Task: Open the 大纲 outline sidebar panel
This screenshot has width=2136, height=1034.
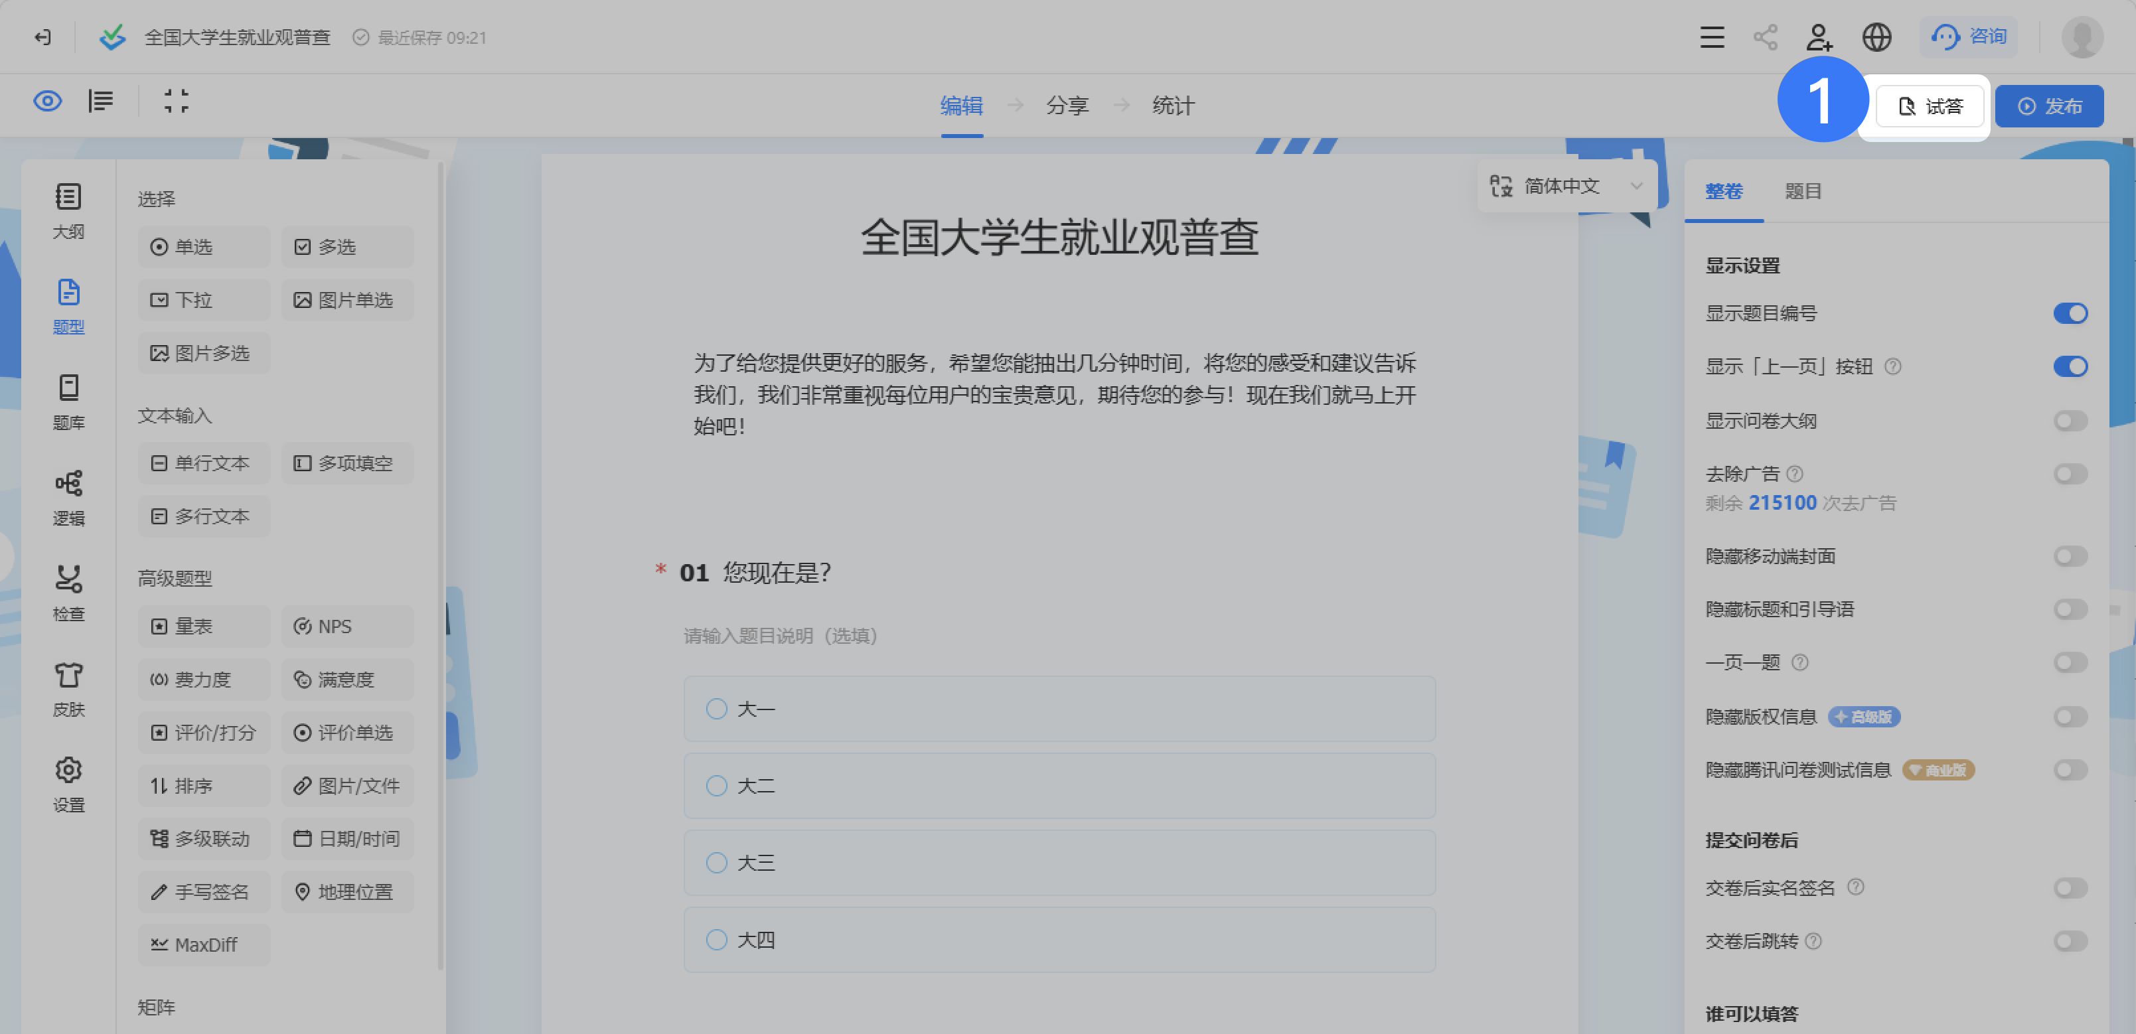Action: 68,210
